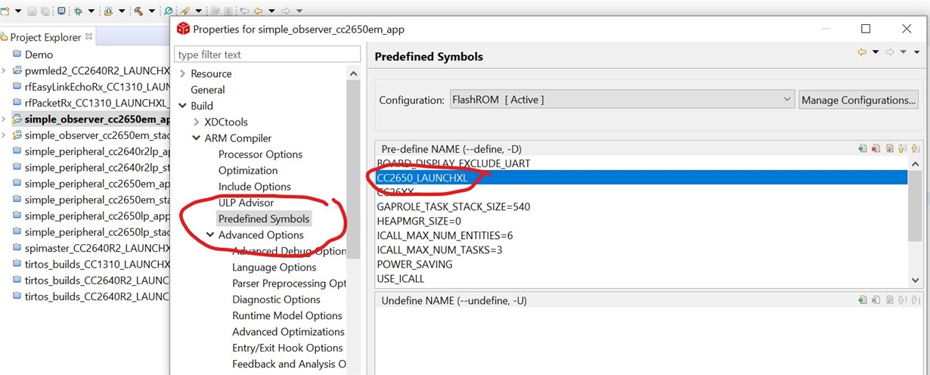Click the Debug bug icon in toolbar
930x375 pixels.
click(78, 11)
